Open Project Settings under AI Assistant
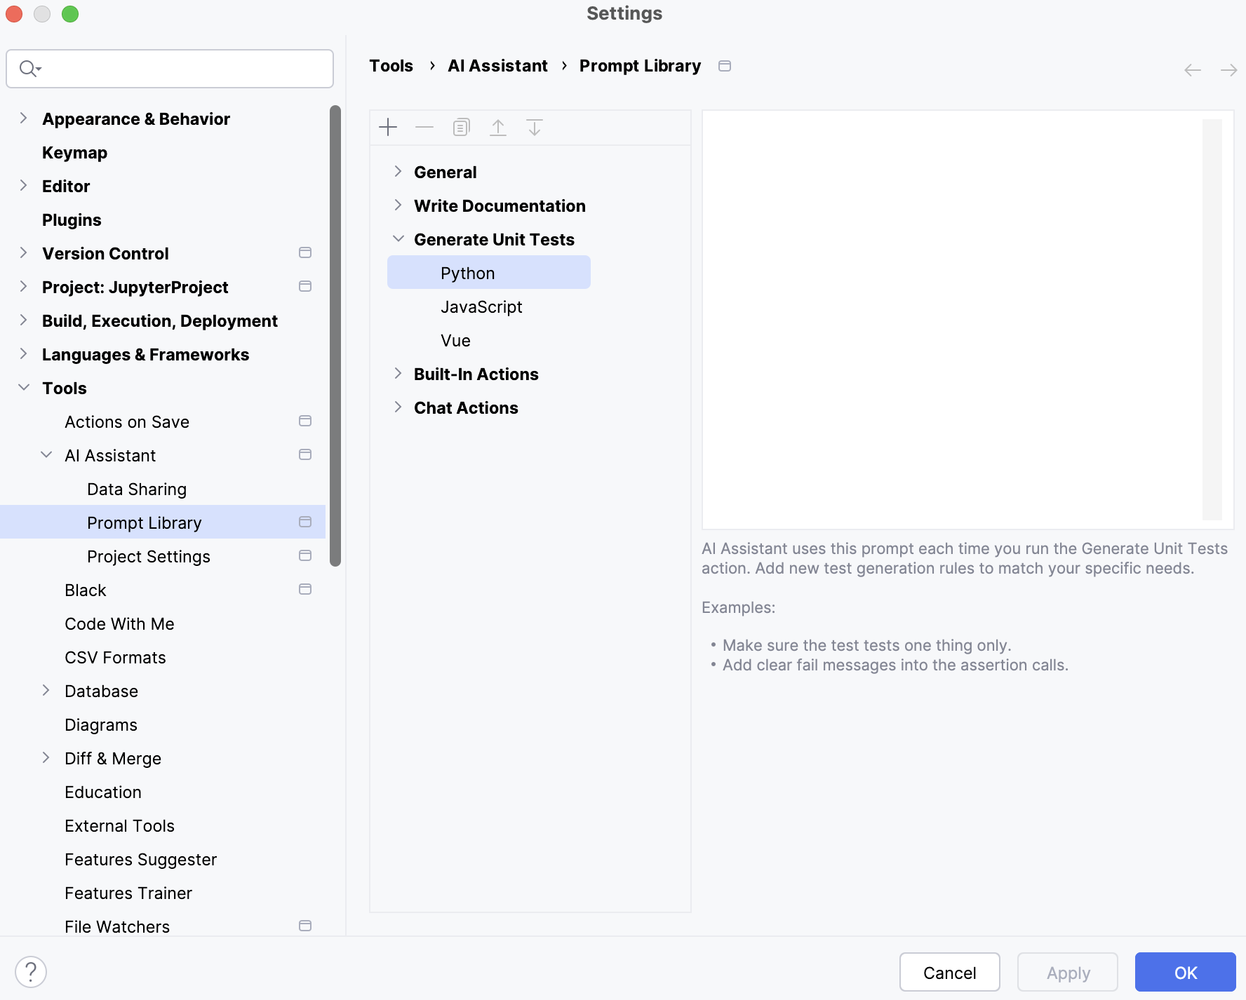 [x=149, y=557]
